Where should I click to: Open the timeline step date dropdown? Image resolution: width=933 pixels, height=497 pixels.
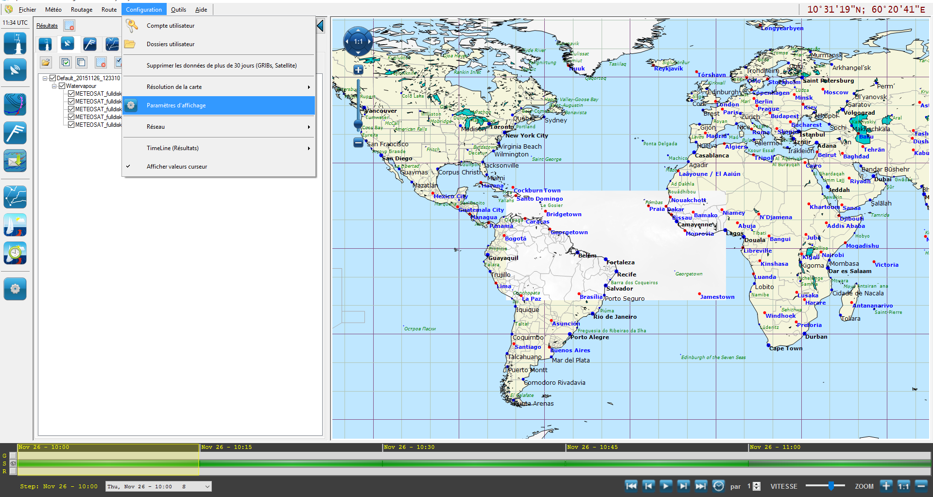pyautogui.click(x=207, y=486)
